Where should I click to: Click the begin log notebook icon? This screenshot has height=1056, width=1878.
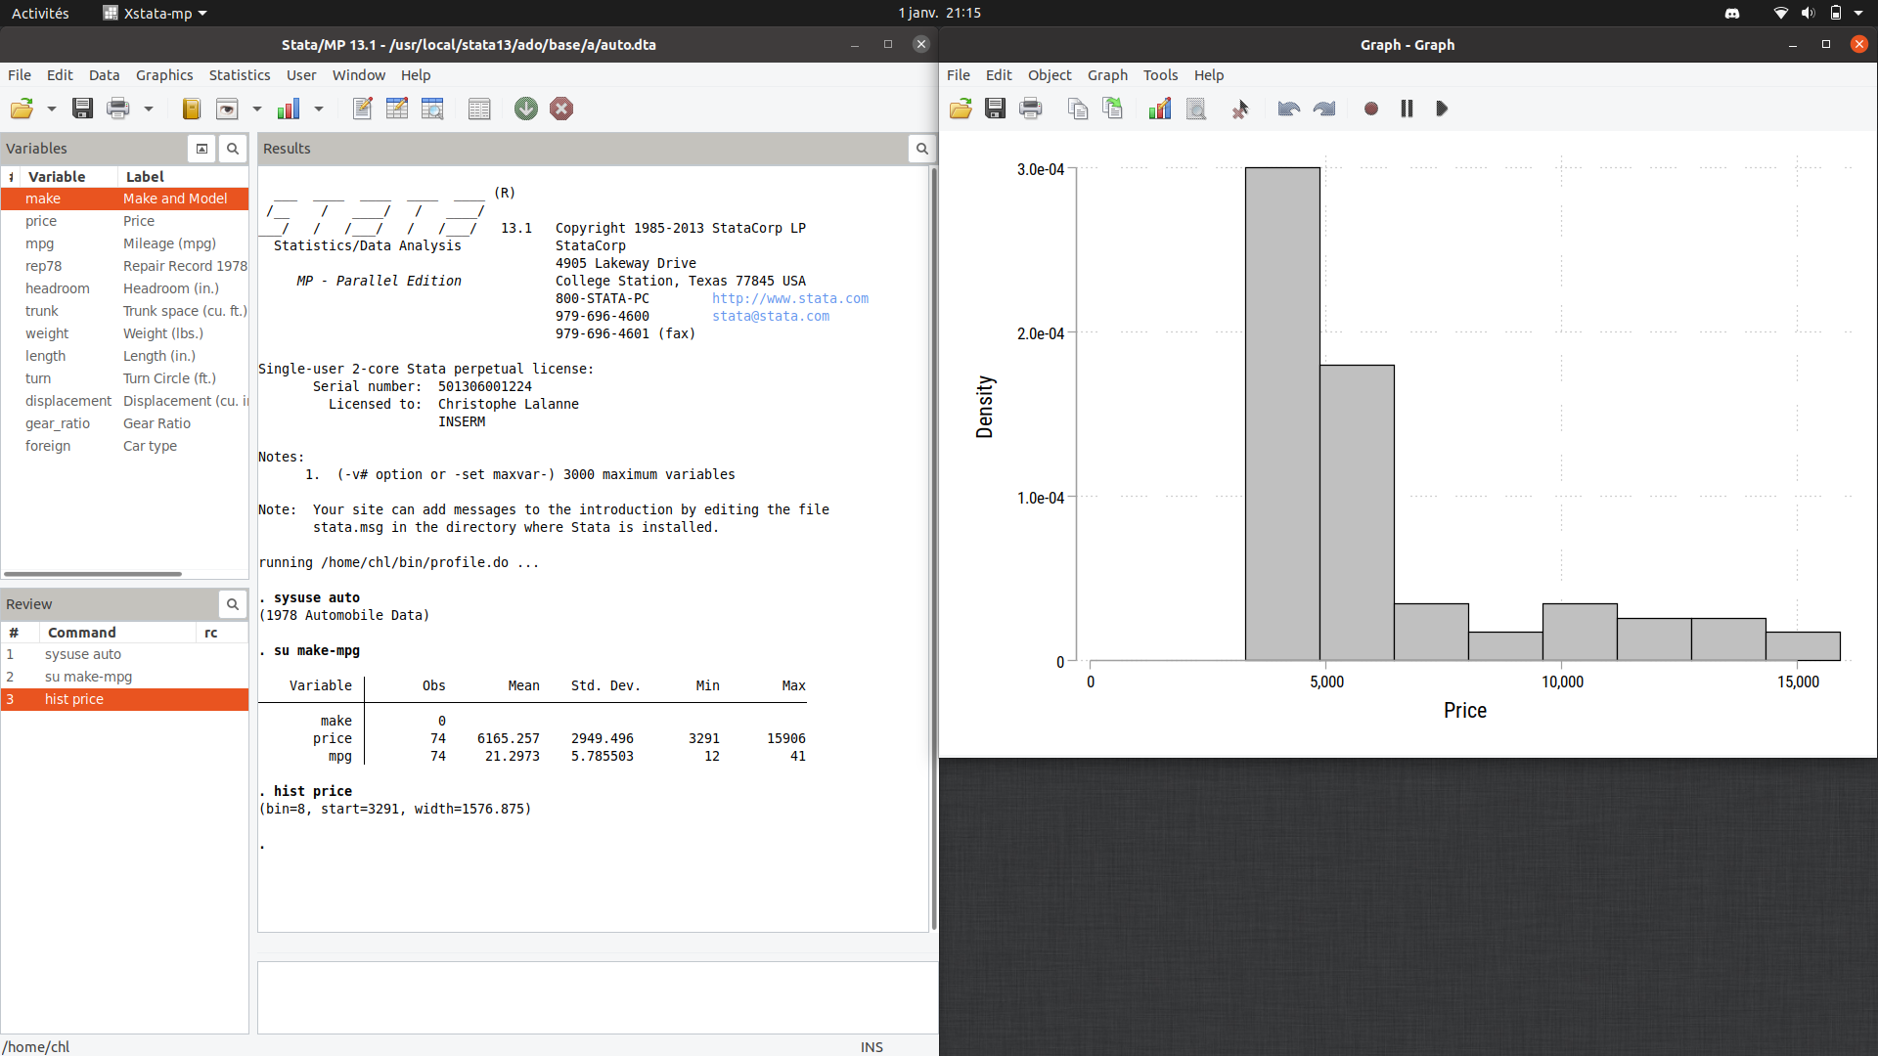point(192,109)
